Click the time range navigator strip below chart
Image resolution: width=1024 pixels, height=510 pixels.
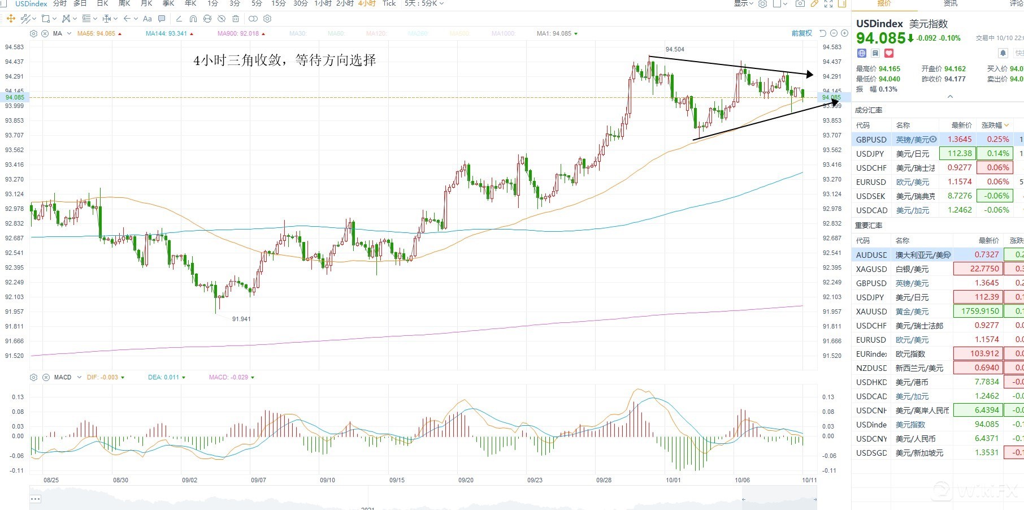click(423, 499)
